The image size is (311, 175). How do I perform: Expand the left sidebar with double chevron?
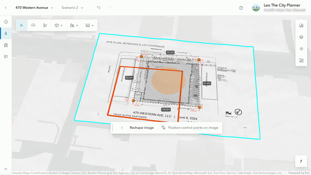tap(6, 169)
